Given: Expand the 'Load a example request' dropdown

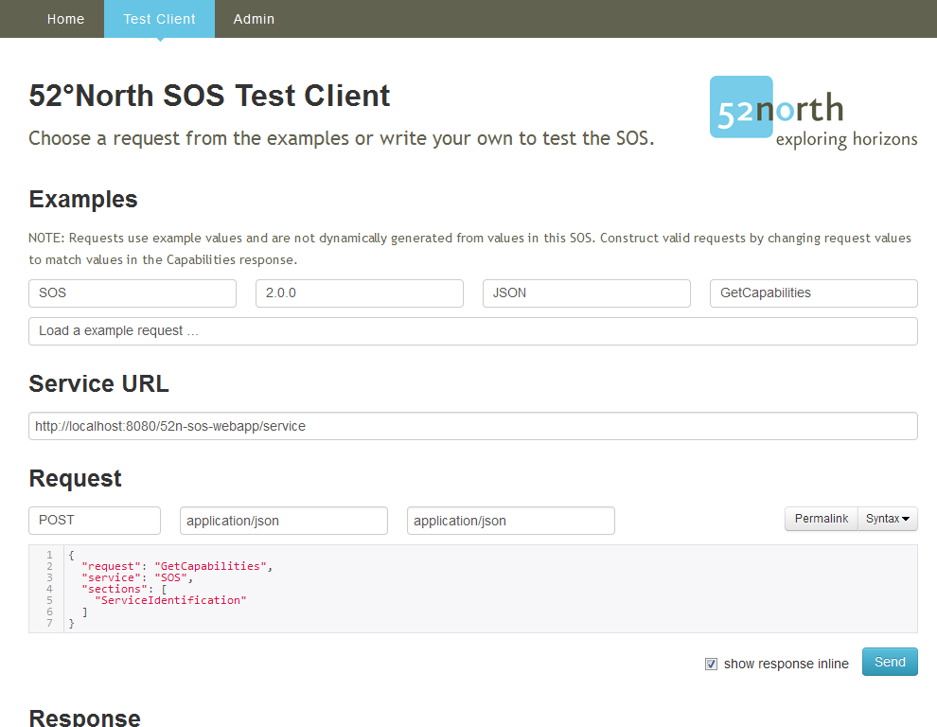Looking at the screenshot, I should [473, 330].
